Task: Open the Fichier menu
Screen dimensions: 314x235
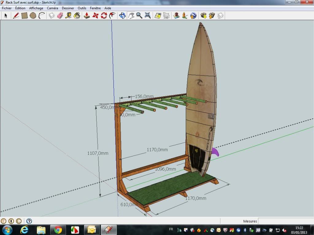Action: pos(7,8)
